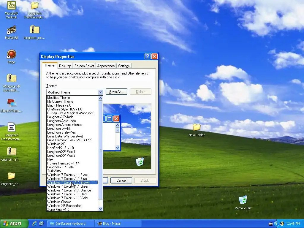This screenshot has width=304, height=228.
Task: Open the Microsoft Outlook desktop icon
Action: point(11,10)
